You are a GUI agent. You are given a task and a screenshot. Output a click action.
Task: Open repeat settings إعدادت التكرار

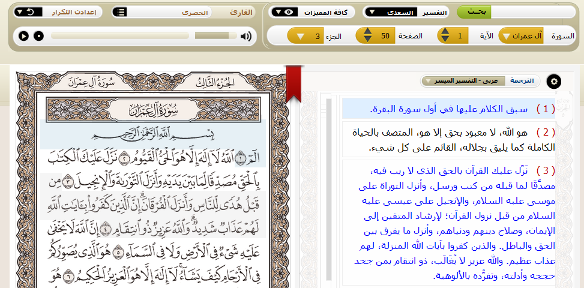pyautogui.click(x=58, y=12)
